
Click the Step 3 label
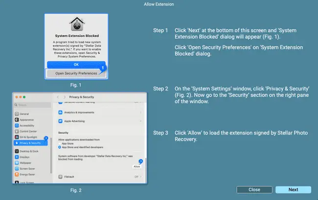point(160,133)
